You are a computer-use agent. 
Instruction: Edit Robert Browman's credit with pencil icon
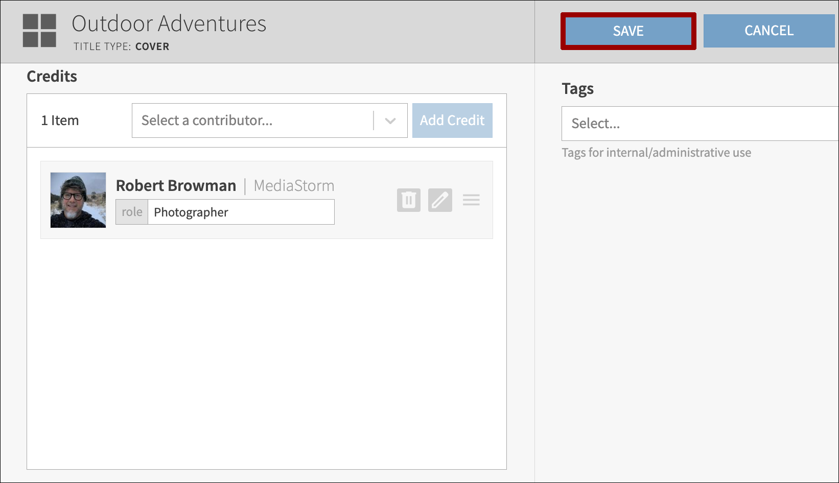pyautogui.click(x=439, y=200)
